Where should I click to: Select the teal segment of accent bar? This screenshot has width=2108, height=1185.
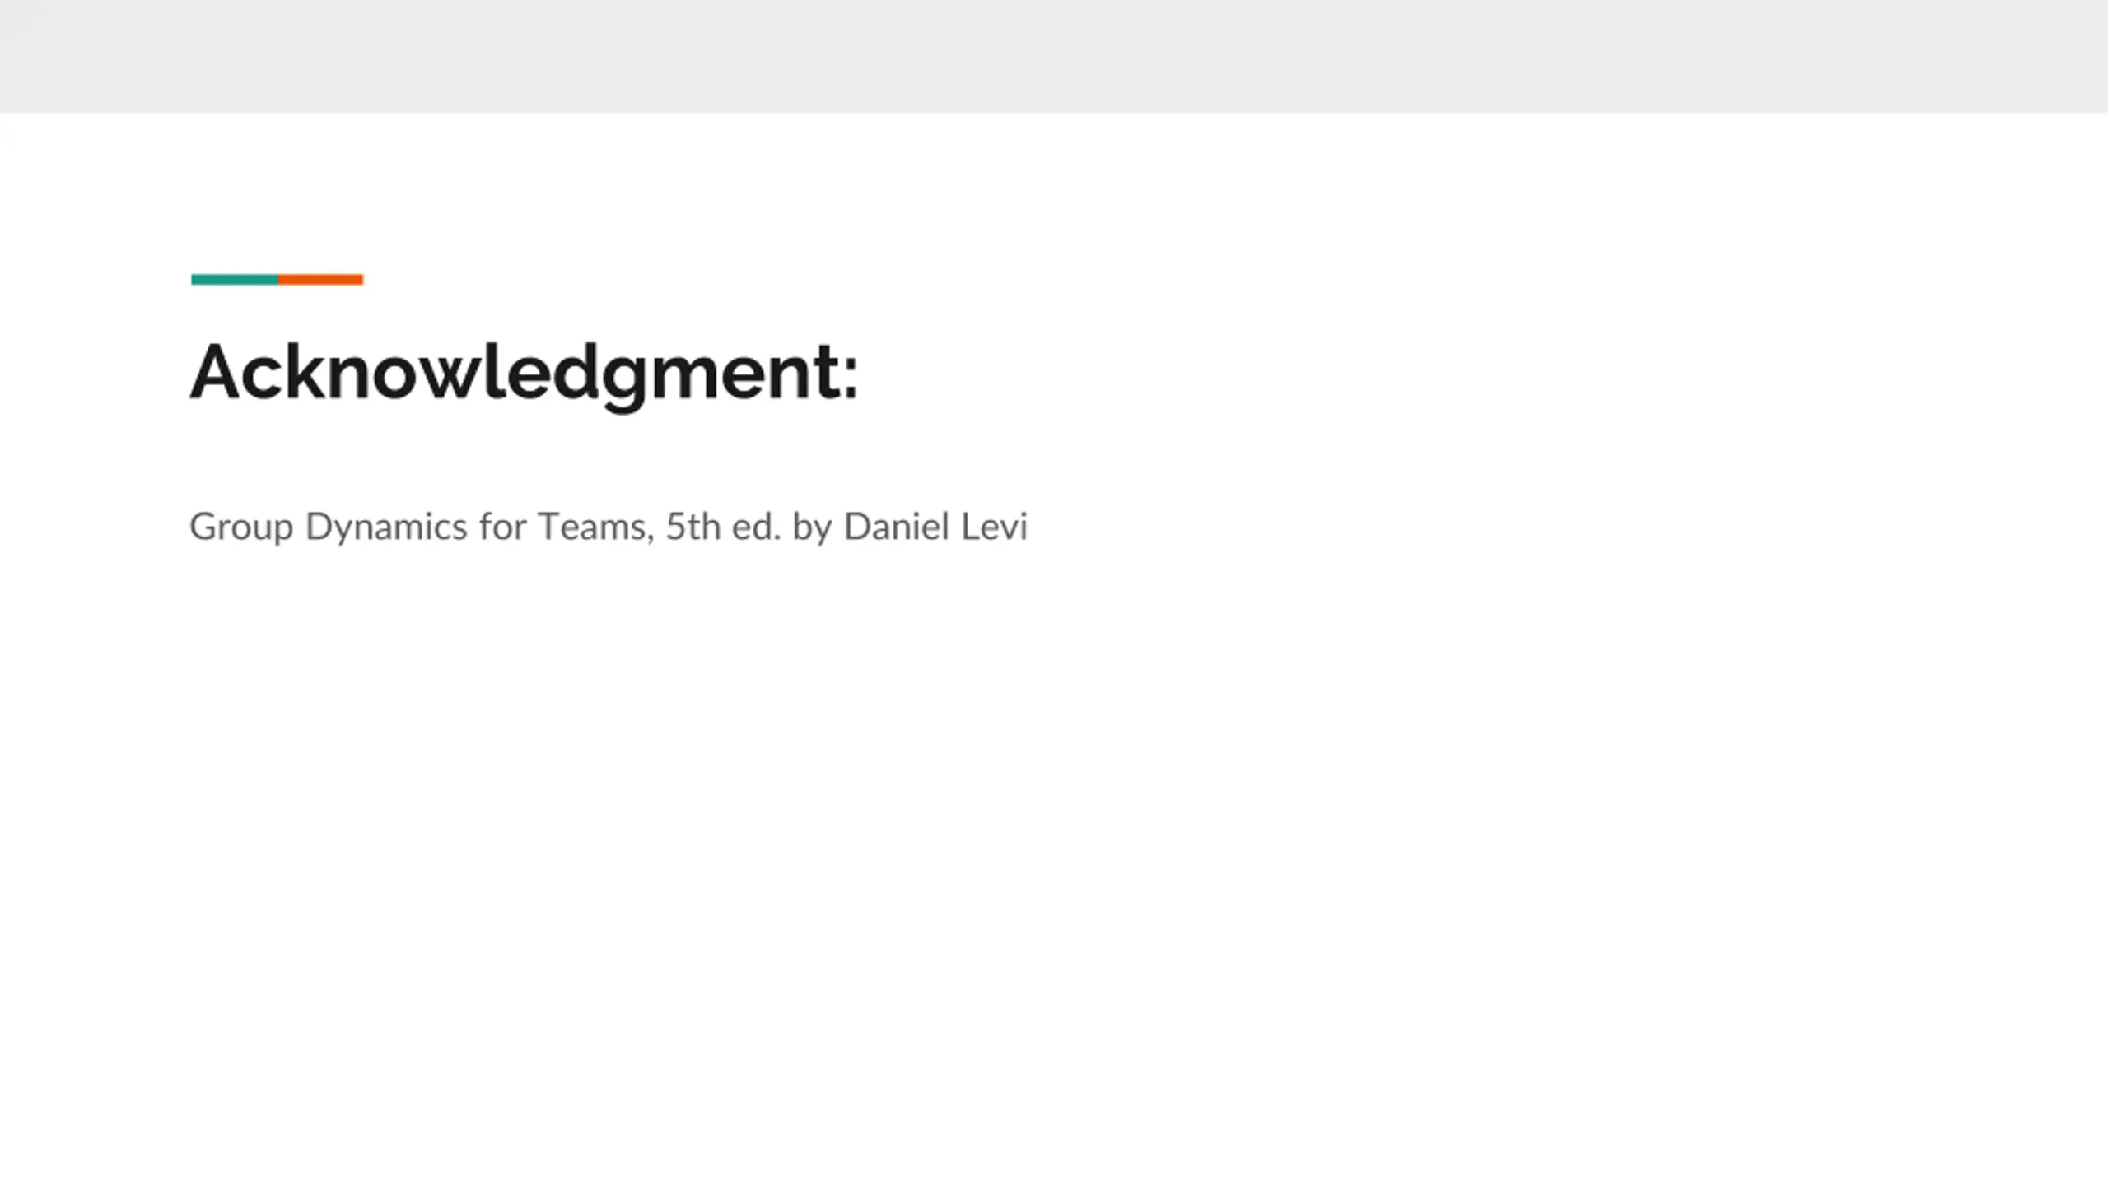click(x=235, y=280)
